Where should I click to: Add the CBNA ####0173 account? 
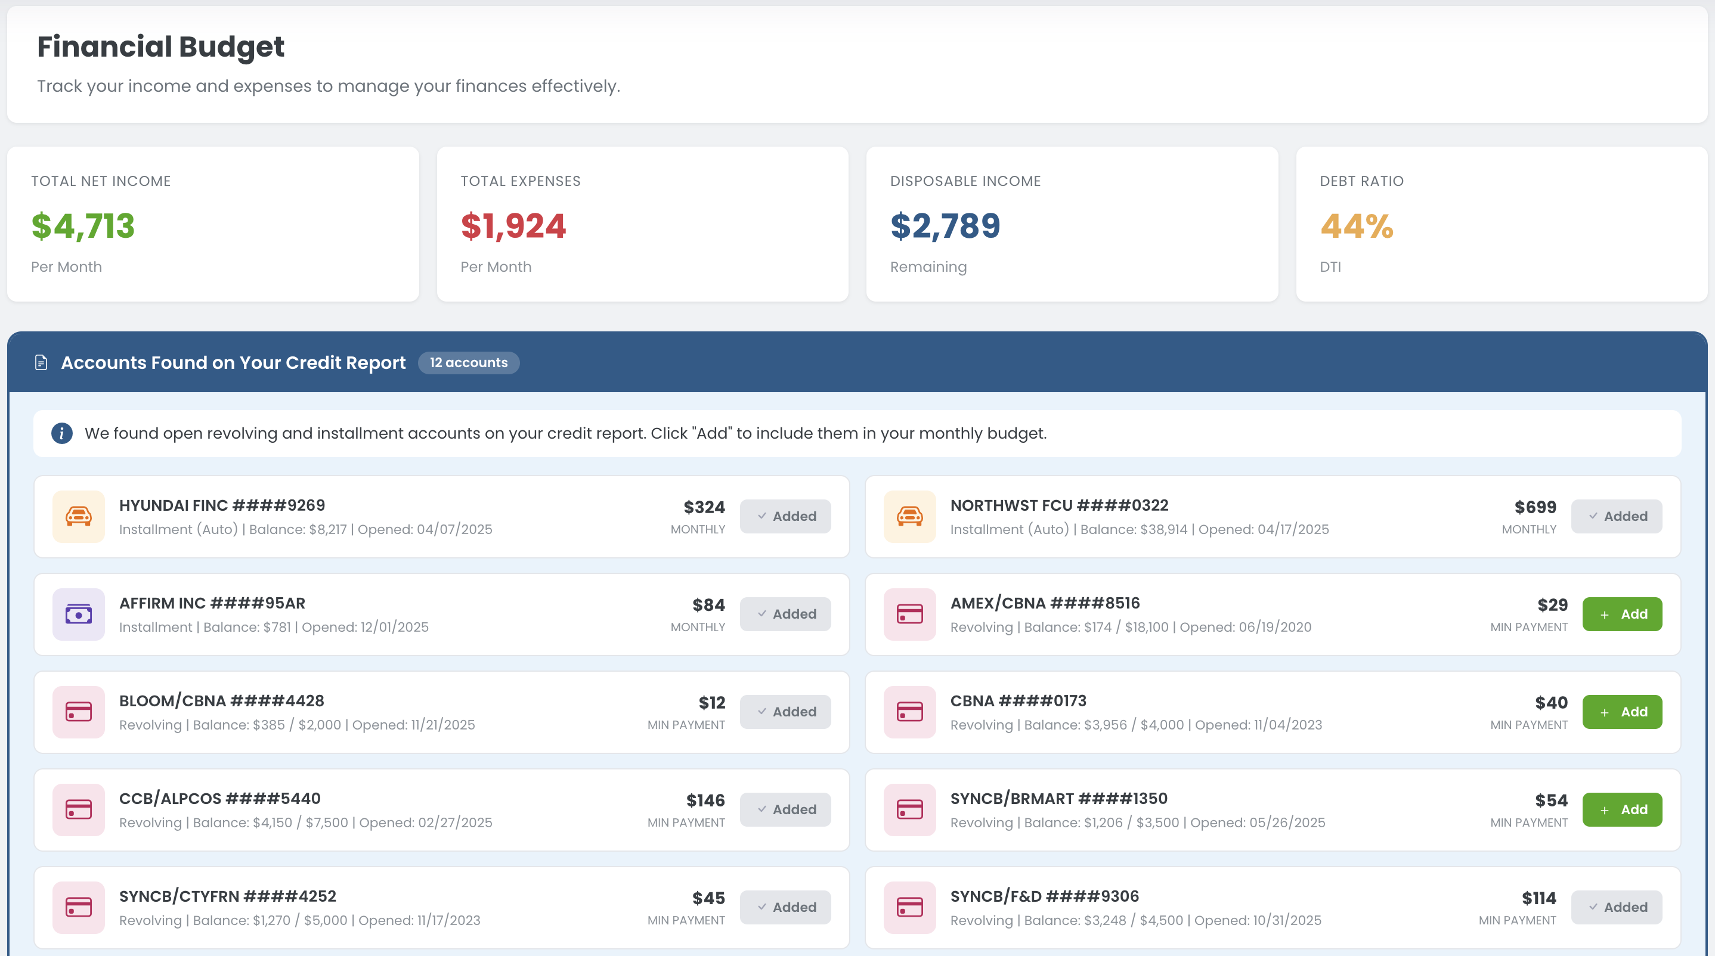[1623, 712]
